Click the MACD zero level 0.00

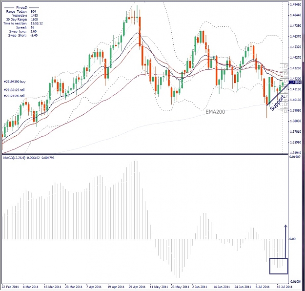[292, 239]
